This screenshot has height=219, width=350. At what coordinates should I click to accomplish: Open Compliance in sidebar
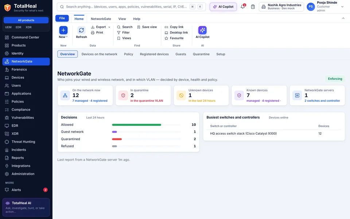[x=26, y=110]
